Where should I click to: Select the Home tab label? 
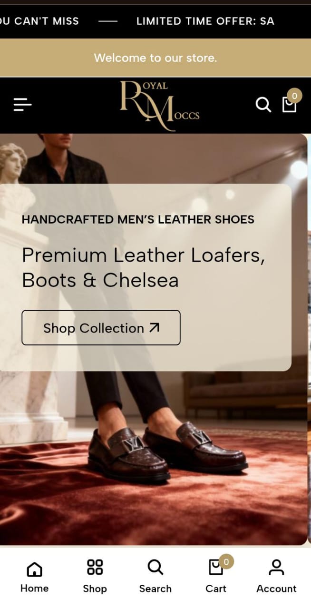[x=34, y=589]
